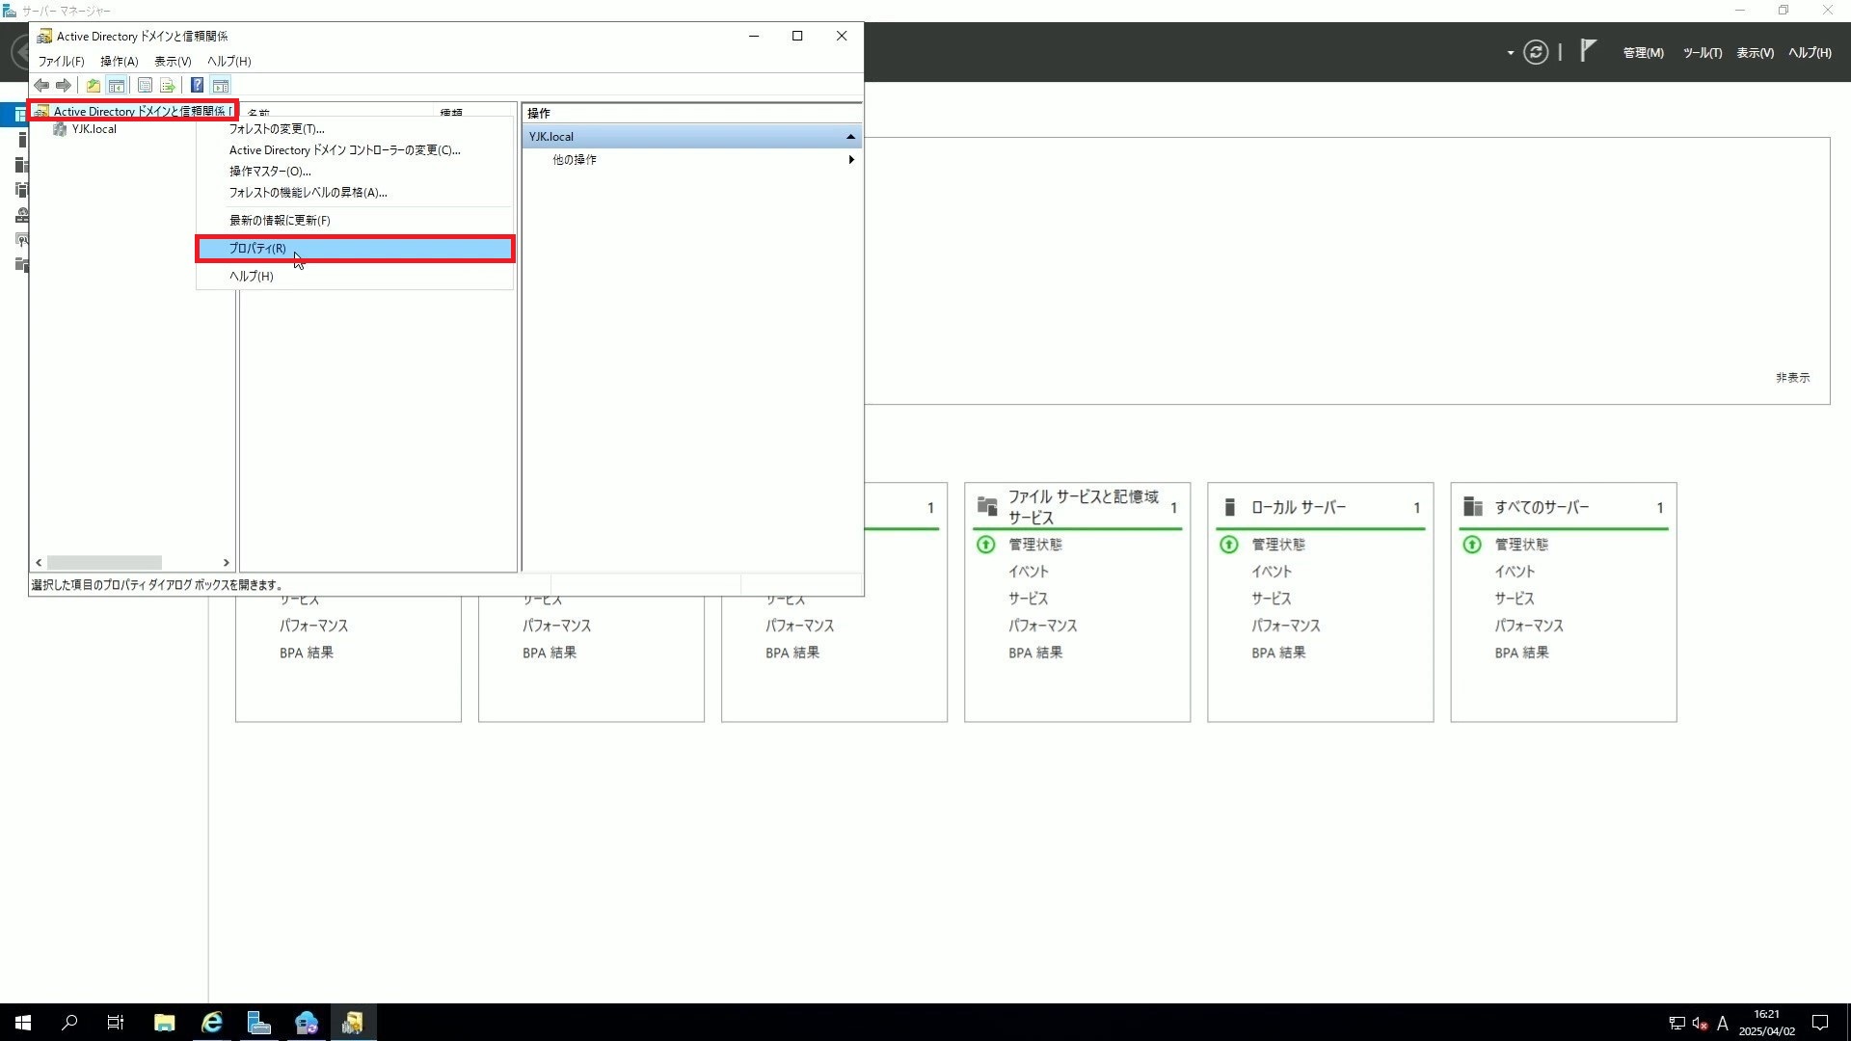Open the ヘルプ(H) menu in the AD window
This screenshot has height=1041, width=1851.
click(x=229, y=61)
